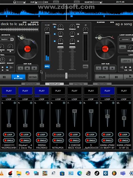Click the left deck play Stutter button
The height and width of the screenshot is (178, 133).
click(18, 77)
